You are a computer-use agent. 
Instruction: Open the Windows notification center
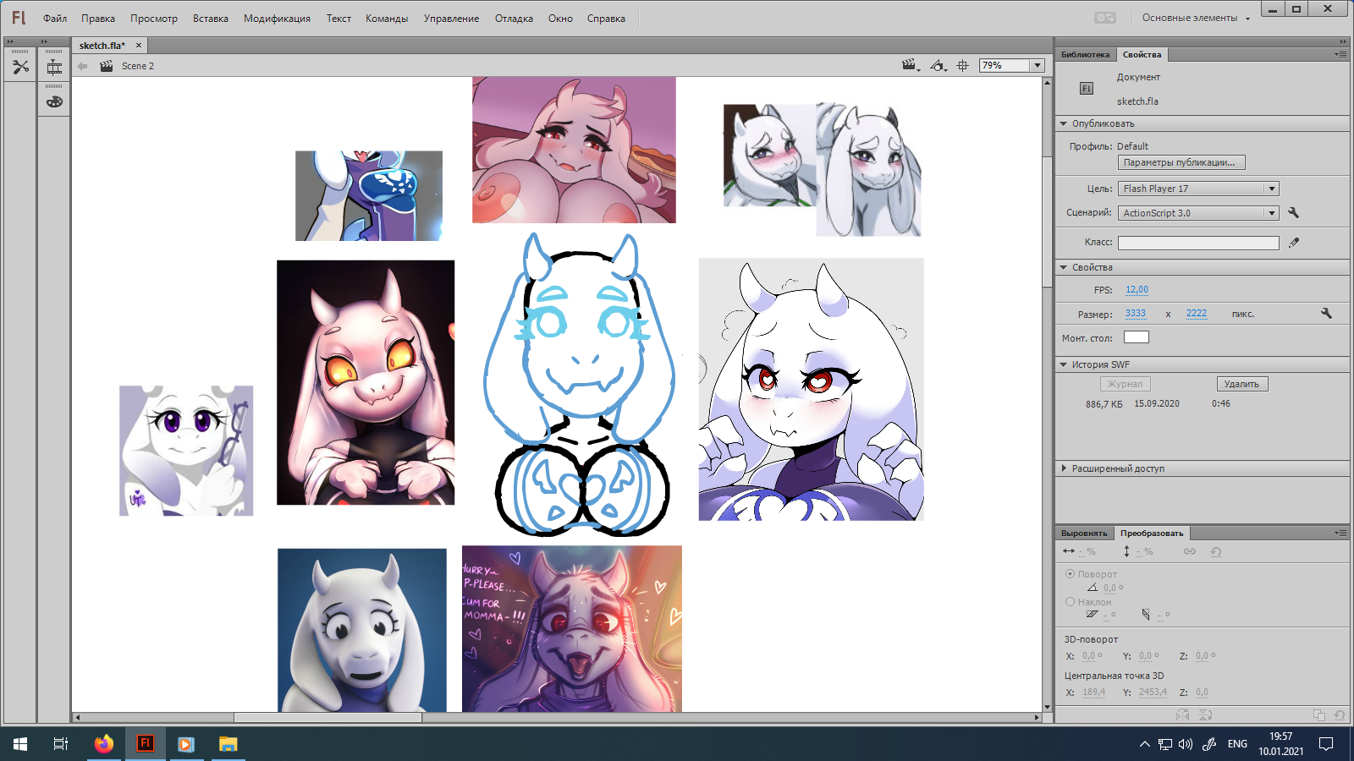(x=1326, y=744)
